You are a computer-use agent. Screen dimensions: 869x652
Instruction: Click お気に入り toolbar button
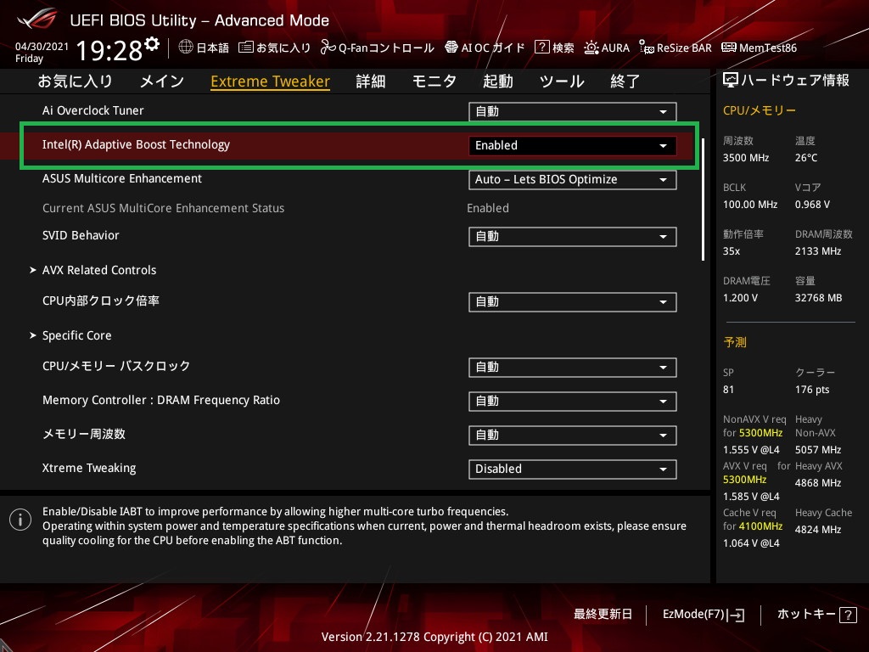tap(274, 48)
